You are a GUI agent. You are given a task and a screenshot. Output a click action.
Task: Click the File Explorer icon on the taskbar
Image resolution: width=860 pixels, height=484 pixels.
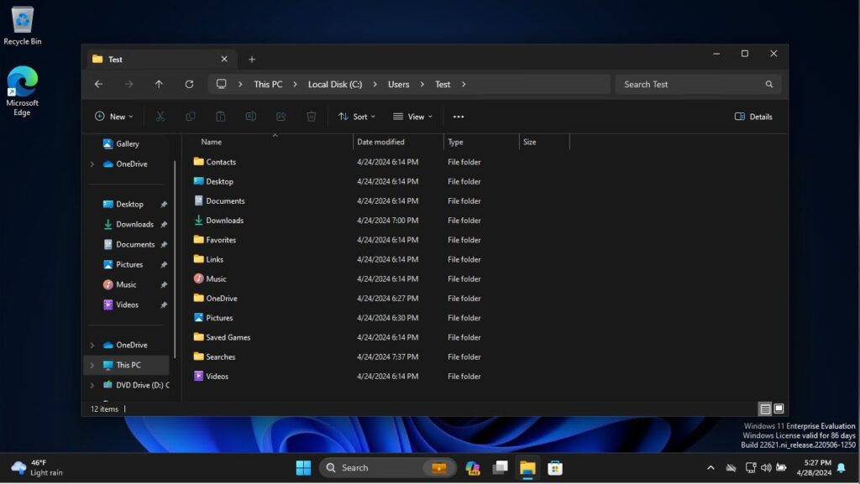click(527, 467)
